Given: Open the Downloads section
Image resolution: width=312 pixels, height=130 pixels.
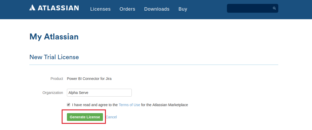Looking at the screenshot, I should 157,9.
